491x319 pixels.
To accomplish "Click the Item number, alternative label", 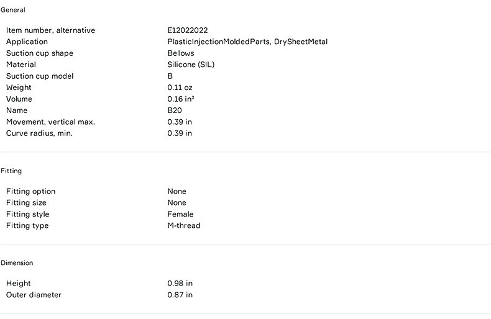I will coord(50,30).
